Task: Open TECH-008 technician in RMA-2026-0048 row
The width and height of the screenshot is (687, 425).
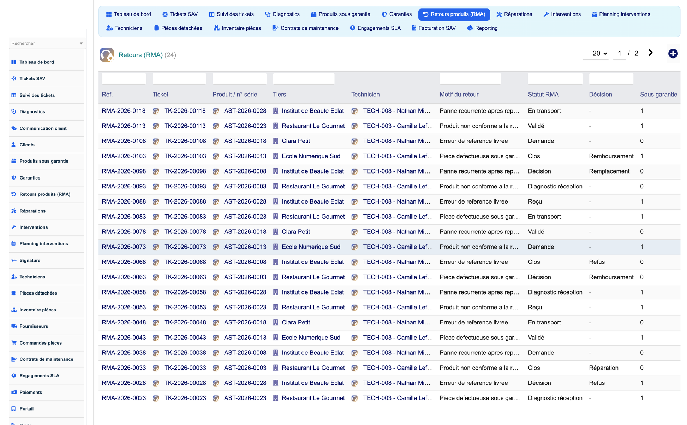Action: (396, 322)
